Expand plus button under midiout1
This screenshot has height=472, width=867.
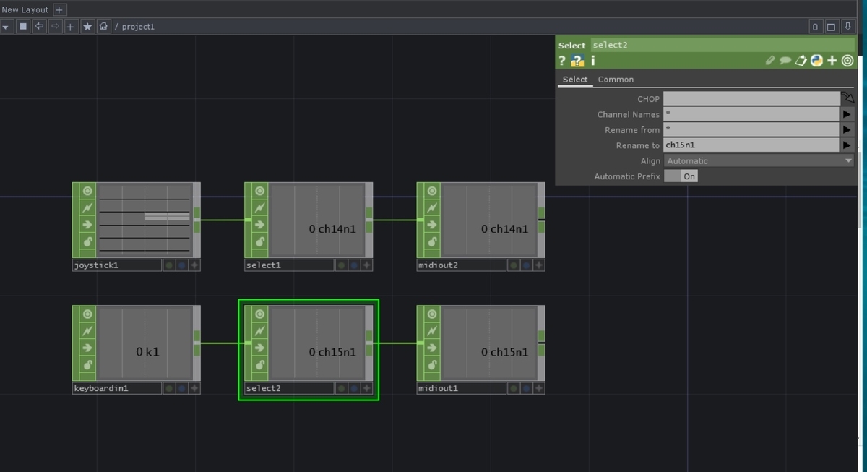coord(539,388)
